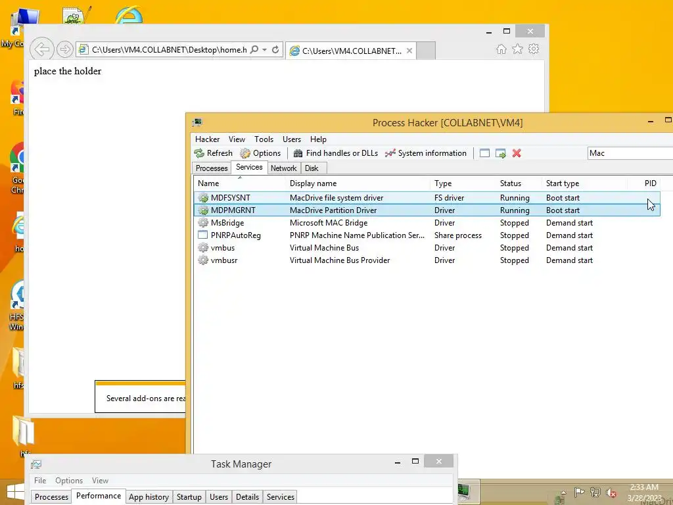Switch to Services tab in Task Manager
673x505 pixels.
click(281, 497)
